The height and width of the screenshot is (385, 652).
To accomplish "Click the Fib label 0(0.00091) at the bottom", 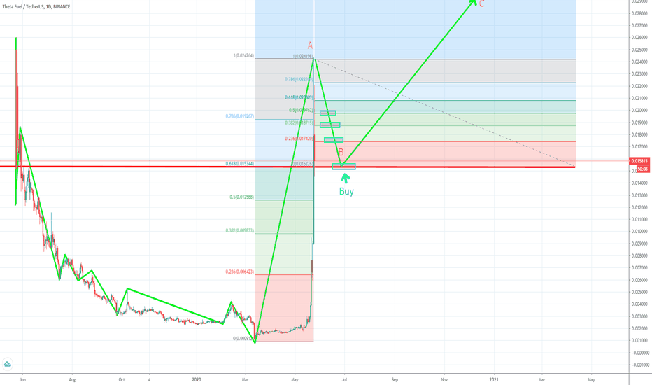I will [x=243, y=338].
